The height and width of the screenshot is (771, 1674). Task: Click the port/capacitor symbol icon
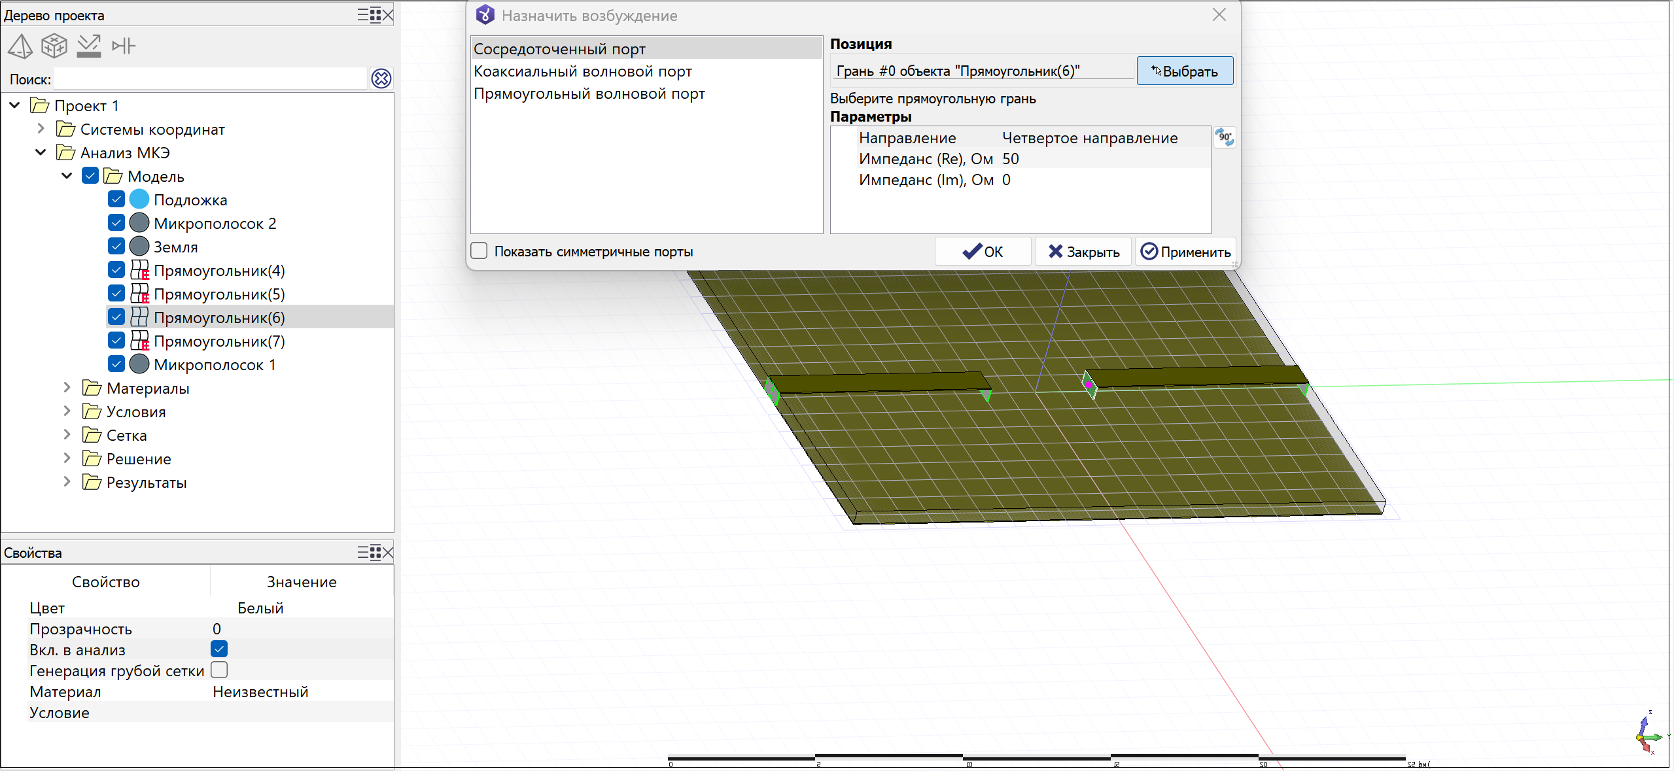tap(123, 46)
